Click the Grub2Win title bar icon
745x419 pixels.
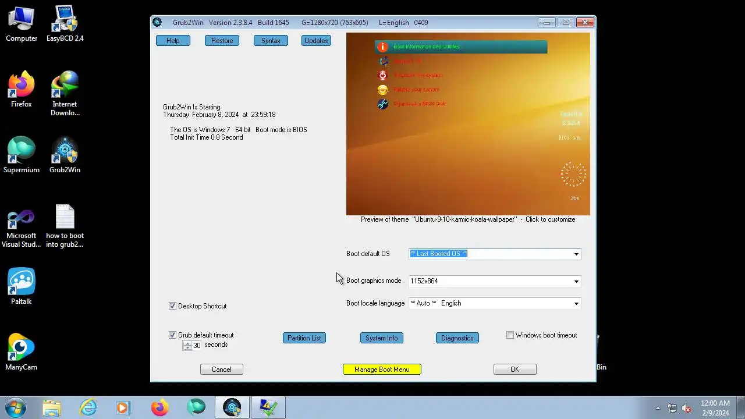tap(157, 23)
